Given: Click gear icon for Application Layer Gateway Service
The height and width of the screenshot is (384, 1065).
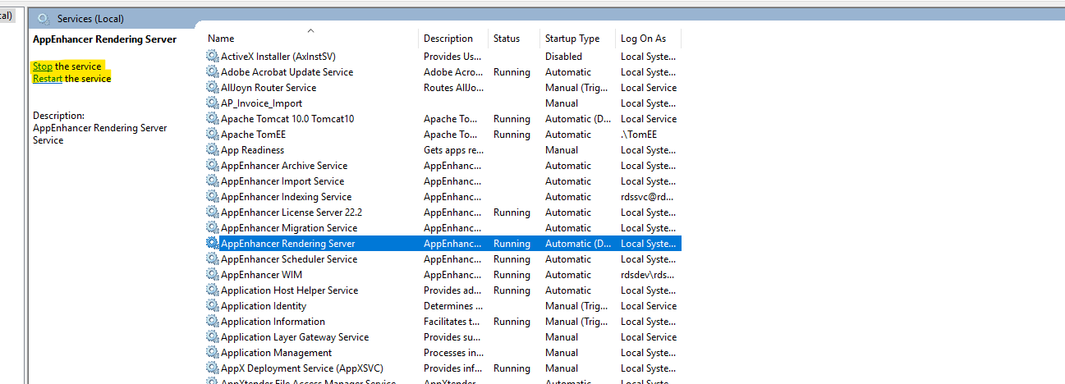Looking at the screenshot, I should tap(213, 337).
